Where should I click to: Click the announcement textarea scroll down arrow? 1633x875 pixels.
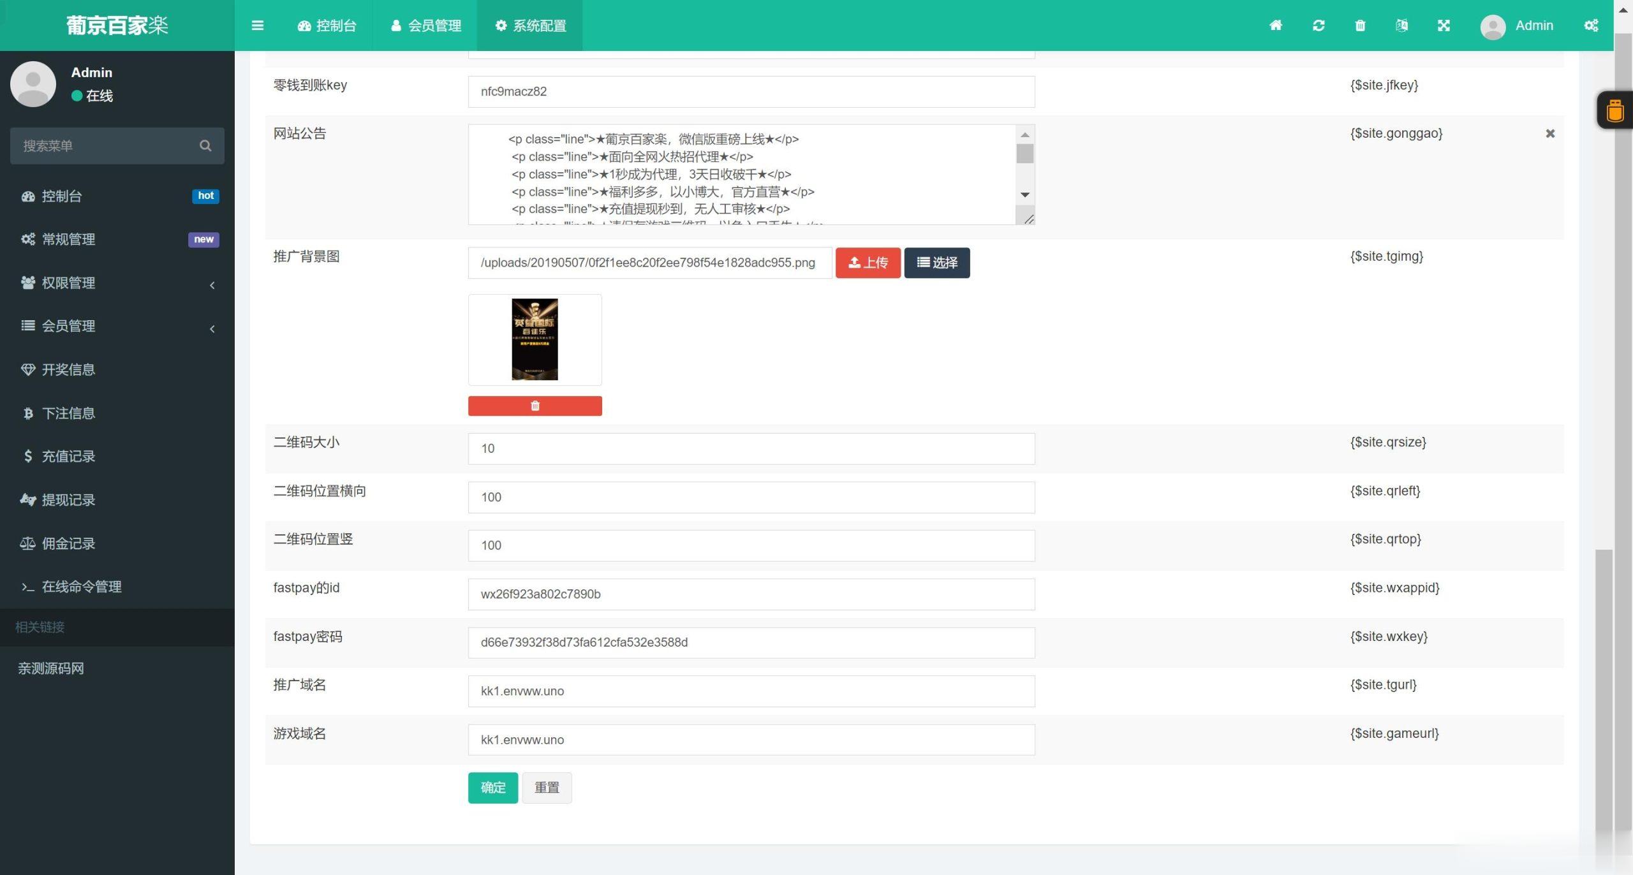pos(1024,195)
